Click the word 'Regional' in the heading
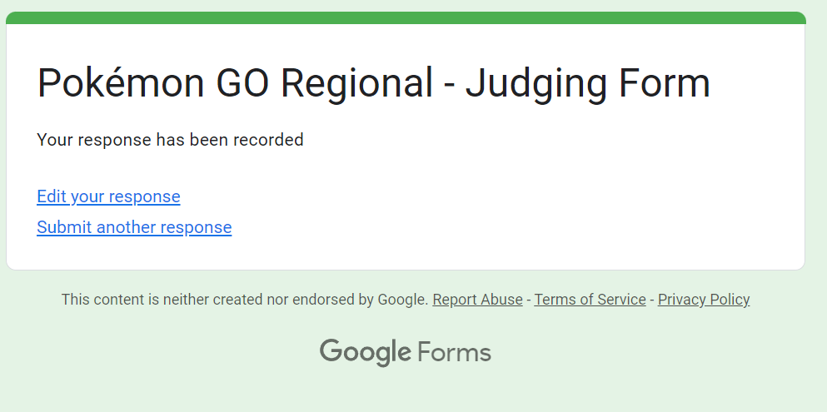 coord(356,84)
